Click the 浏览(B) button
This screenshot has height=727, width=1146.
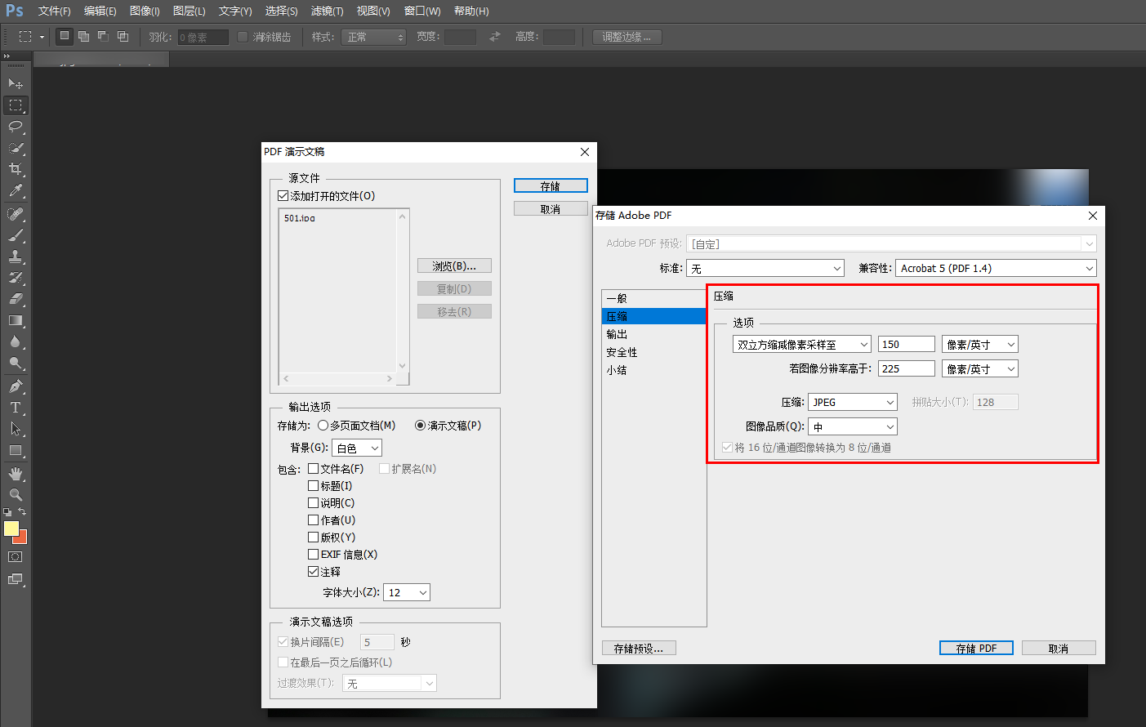coord(454,265)
